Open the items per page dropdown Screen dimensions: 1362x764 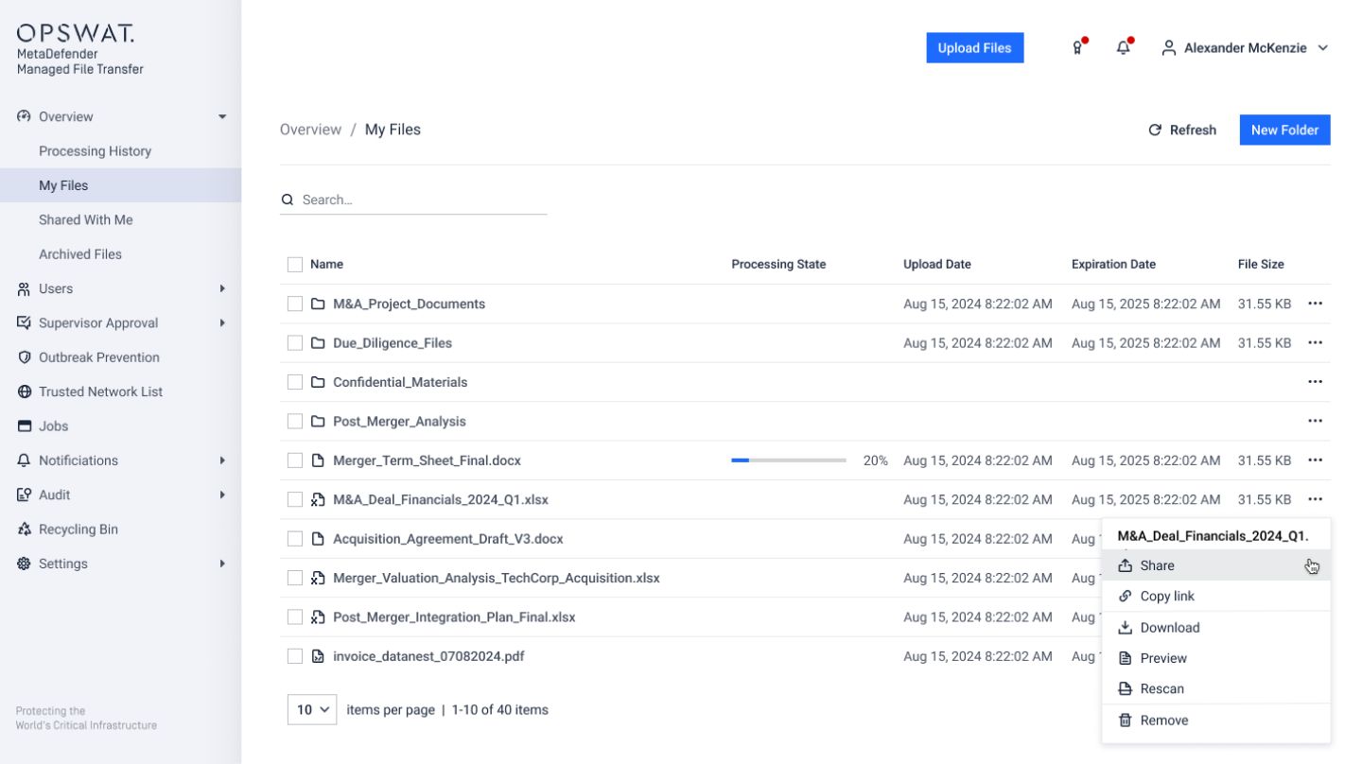click(312, 708)
